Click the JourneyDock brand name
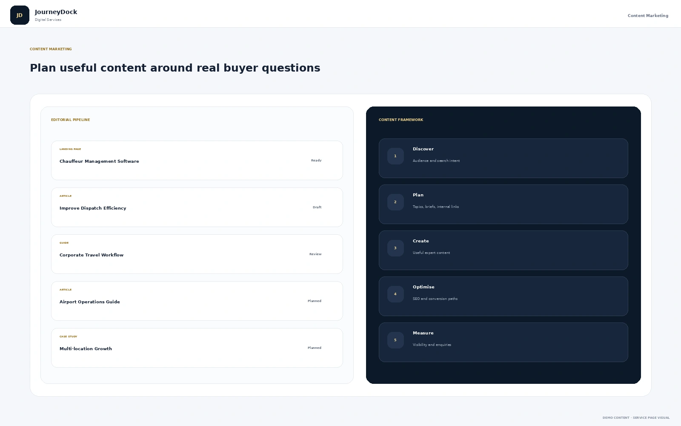This screenshot has width=681, height=426. tap(56, 12)
